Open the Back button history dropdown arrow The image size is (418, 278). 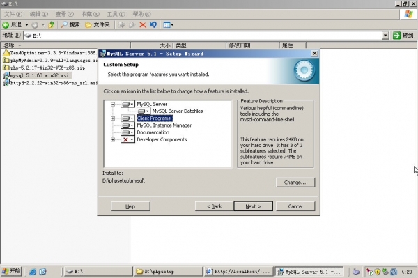pos(26,25)
